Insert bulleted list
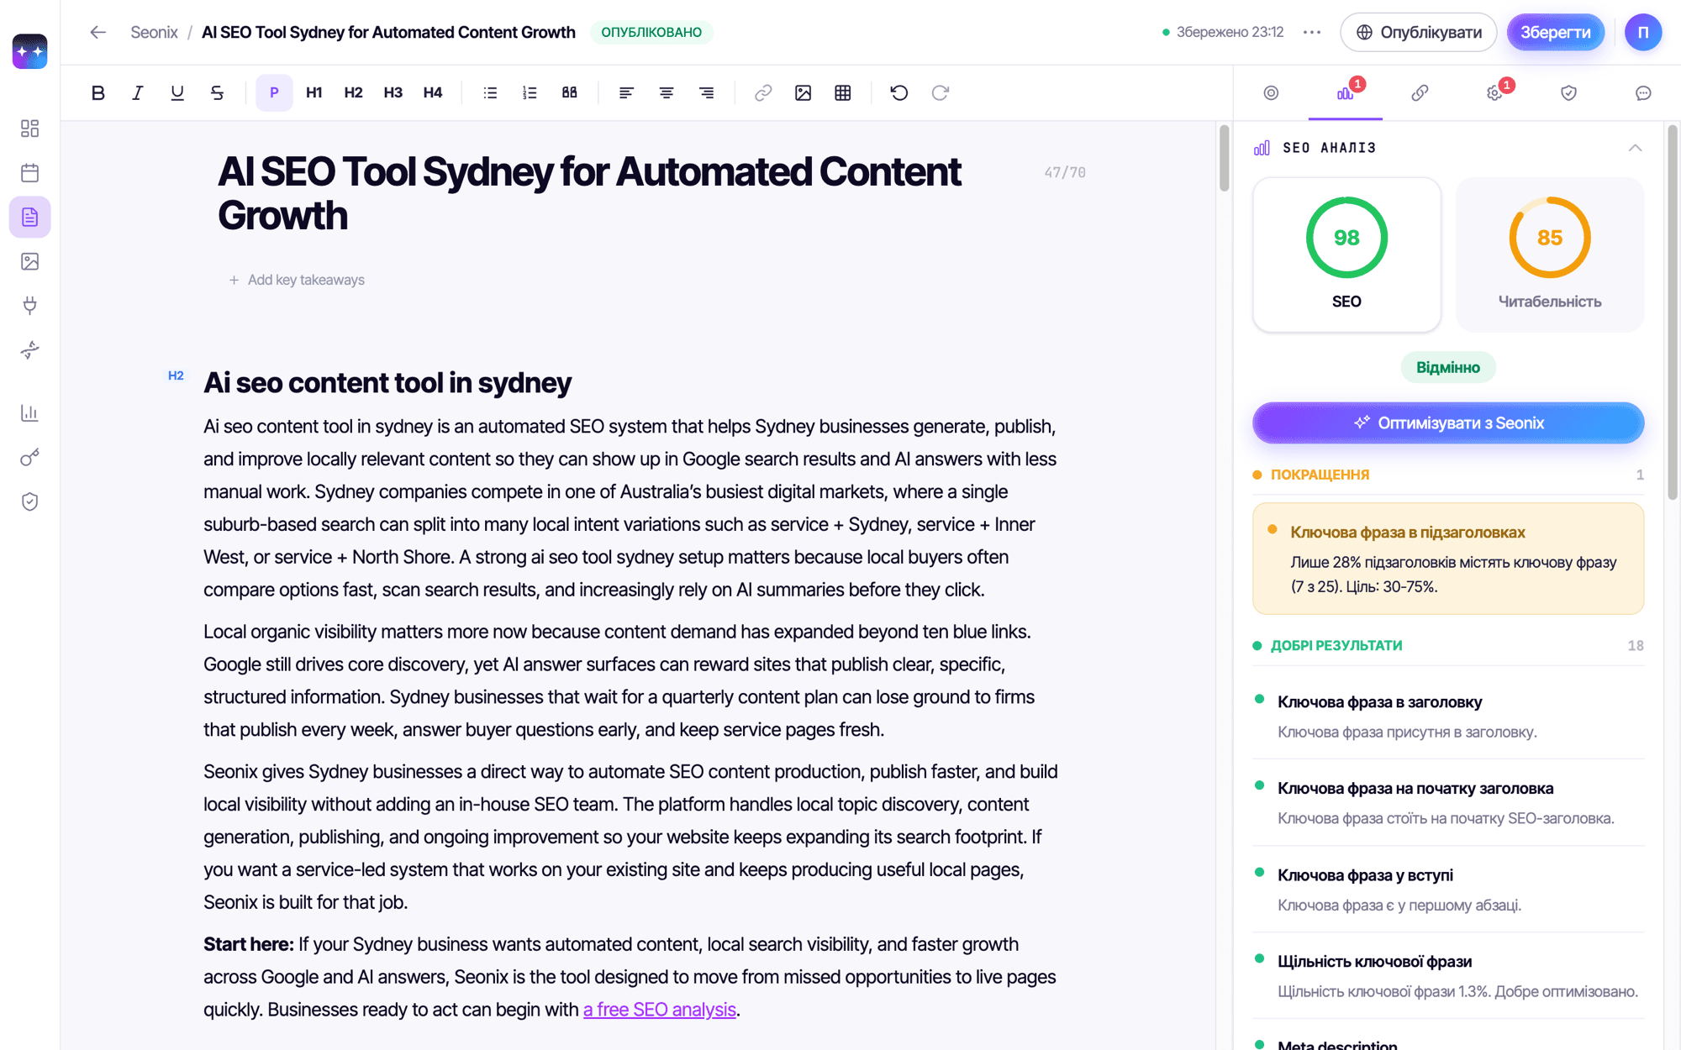 click(490, 92)
